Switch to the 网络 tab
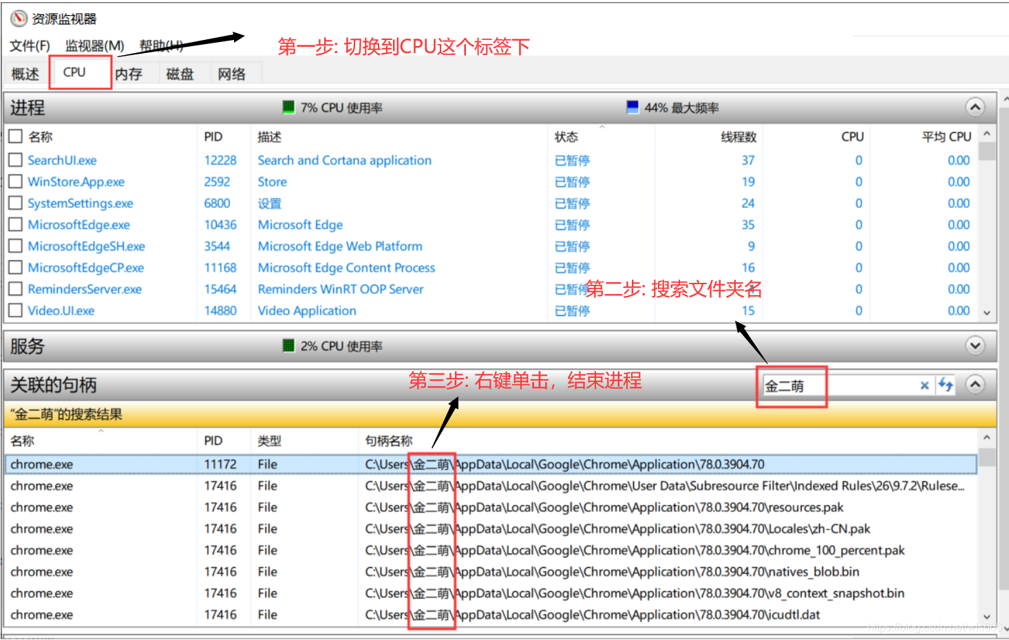1009x640 pixels. tap(232, 74)
